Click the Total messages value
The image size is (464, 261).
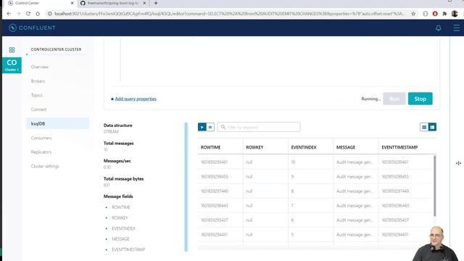(x=105, y=149)
